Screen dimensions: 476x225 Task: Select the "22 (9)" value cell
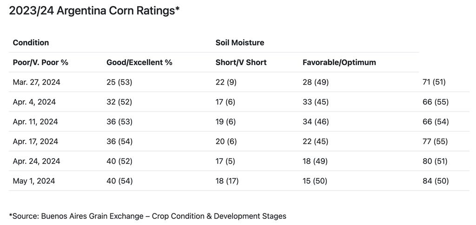227,82
